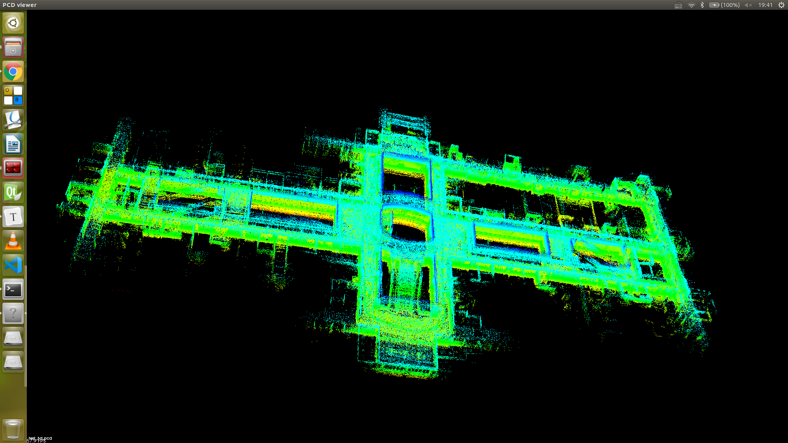Open the file archive manager
Screen dimensions: 788x443
pos(13,47)
